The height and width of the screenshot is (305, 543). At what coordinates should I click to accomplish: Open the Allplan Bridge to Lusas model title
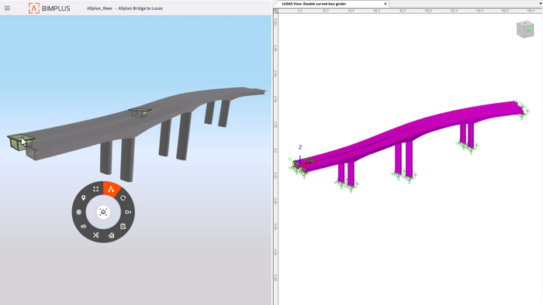140,9
